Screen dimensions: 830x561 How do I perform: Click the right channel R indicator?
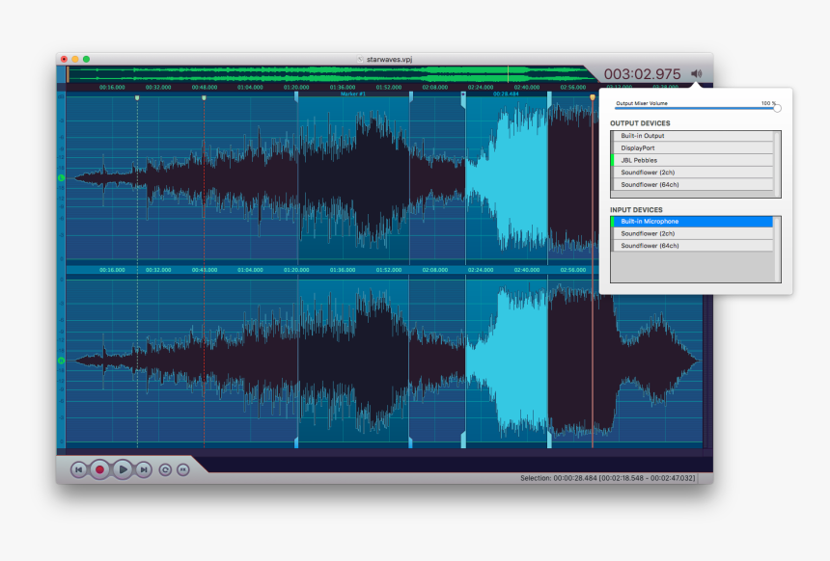pos(61,361)
